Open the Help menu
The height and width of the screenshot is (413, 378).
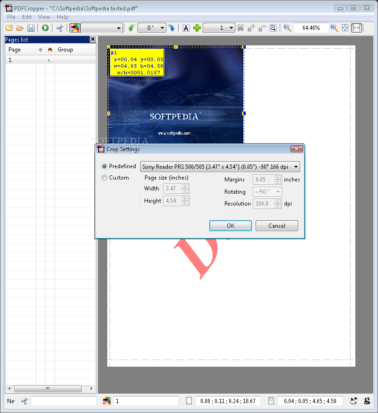coord(62,17)
